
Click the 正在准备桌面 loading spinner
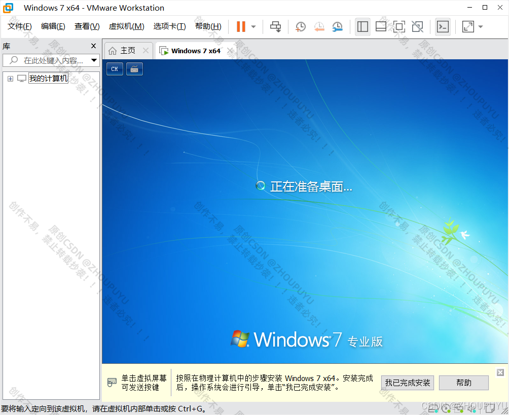click(261, 185)
